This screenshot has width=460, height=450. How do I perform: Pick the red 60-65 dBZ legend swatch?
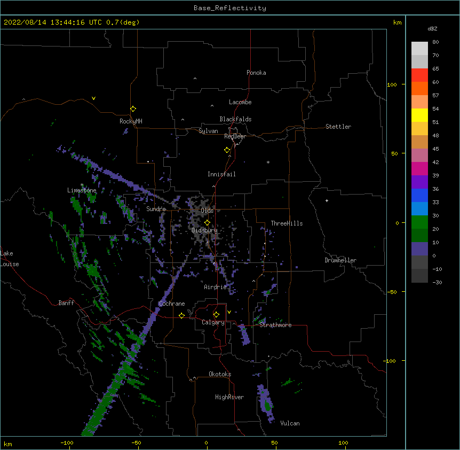pyautogui.click(x=419, y=75)
